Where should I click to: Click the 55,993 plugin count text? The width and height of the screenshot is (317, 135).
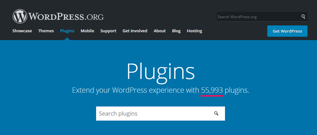tap(212, 91)
